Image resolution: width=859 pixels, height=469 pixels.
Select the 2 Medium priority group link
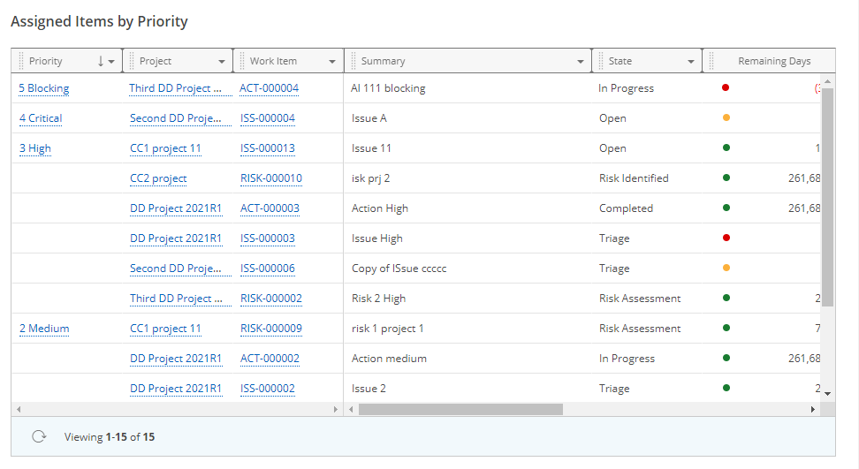[x=44, y=329]
